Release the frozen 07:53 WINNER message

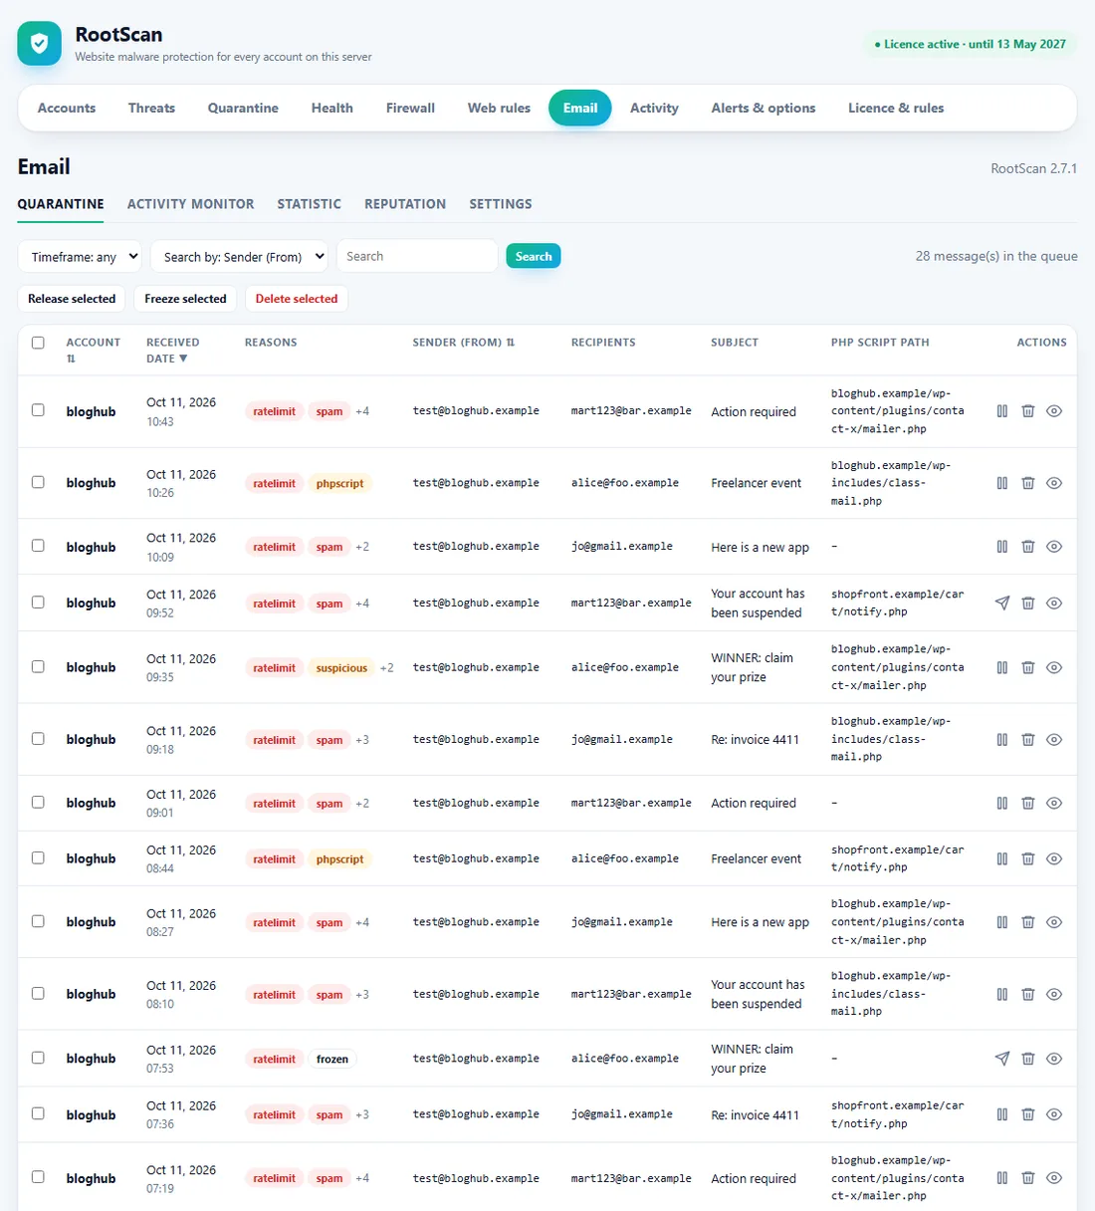(x=1002, y=1059)
